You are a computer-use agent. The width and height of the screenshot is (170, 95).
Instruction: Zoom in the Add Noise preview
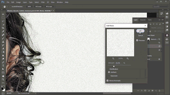(127, 59)
